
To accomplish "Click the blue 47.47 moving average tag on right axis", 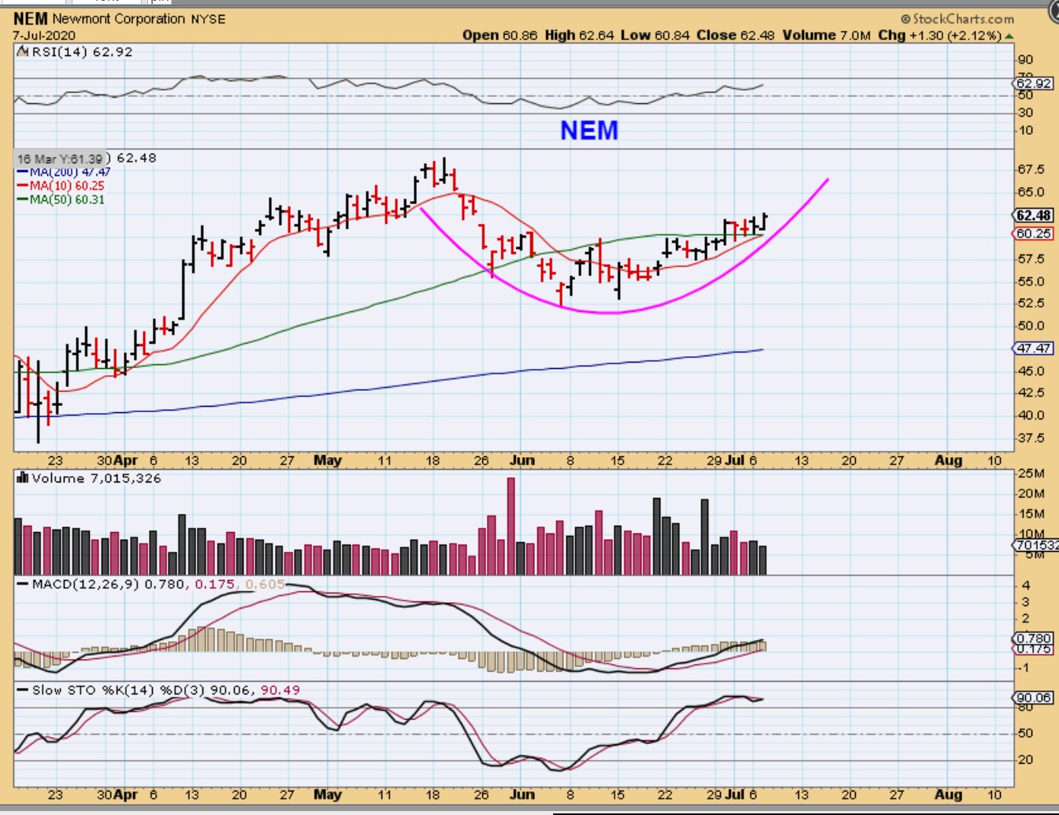I will click(1033, 348).
